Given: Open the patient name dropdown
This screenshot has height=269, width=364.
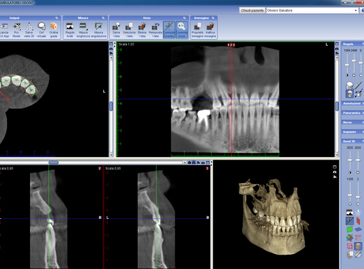Looking at the screenshot, I should coord(356,10).
